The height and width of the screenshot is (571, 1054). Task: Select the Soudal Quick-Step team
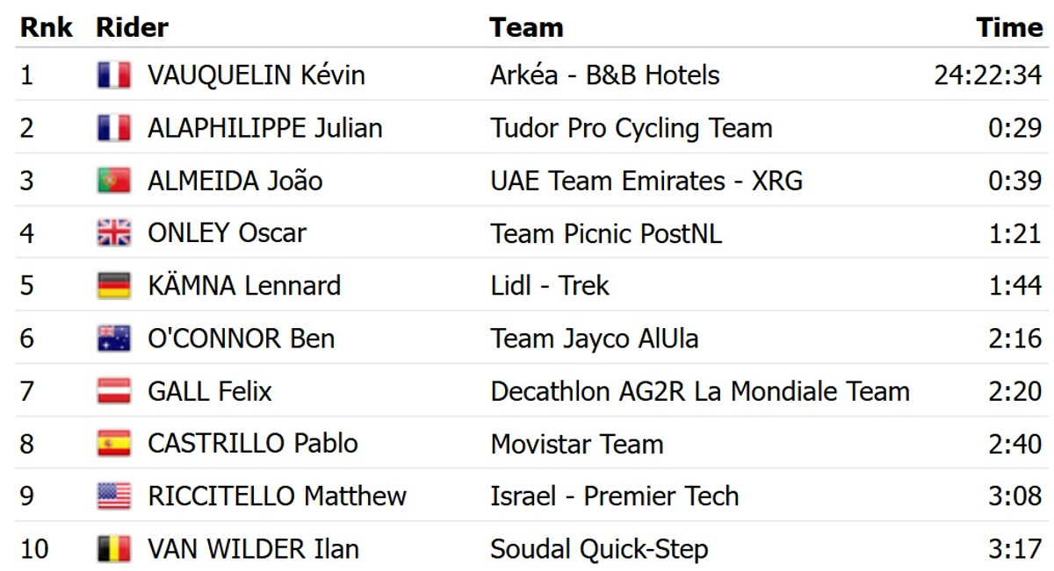click(x=599, y=549)
